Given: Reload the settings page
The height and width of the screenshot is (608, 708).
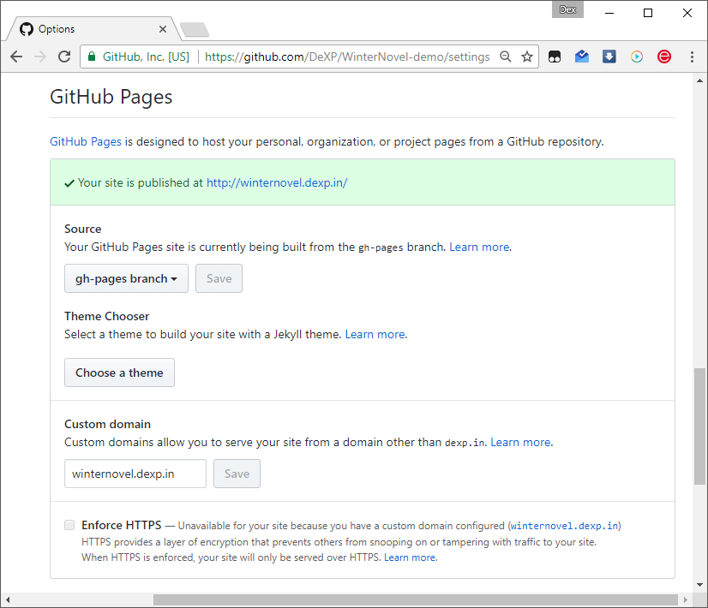Looking at the screenshot, I should point(64,56).
